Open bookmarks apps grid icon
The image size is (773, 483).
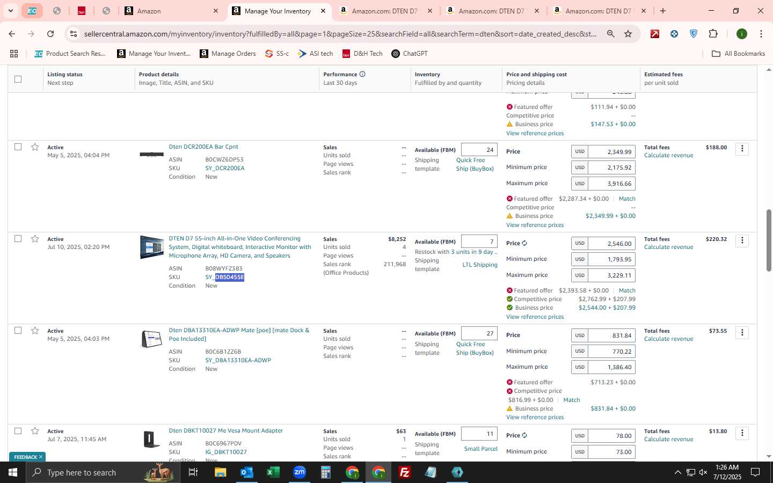pyautogui.click(x=14, y=54)
